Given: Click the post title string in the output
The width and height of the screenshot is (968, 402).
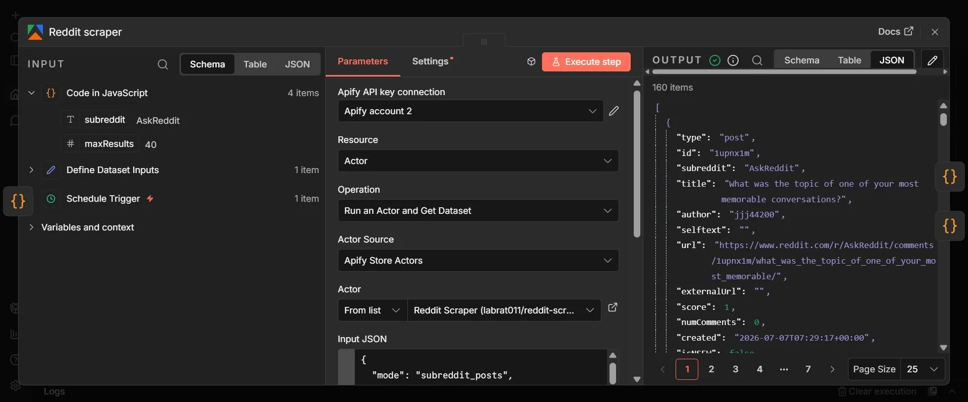Looking at the screenshot, I should click(x=821, y=192).
